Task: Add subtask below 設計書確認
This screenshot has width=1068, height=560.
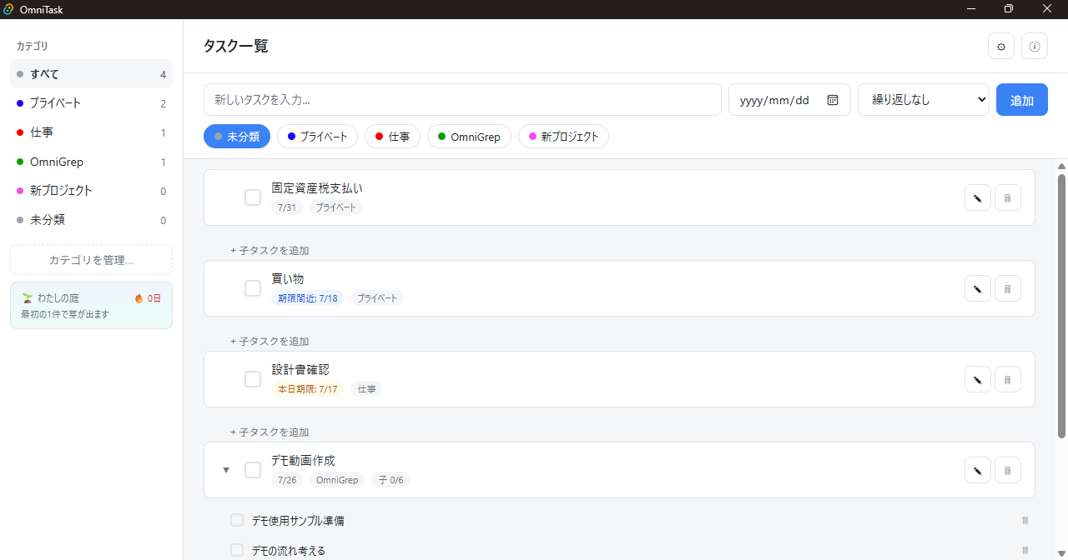Action: pyautogui.click(x=270, y=432)
